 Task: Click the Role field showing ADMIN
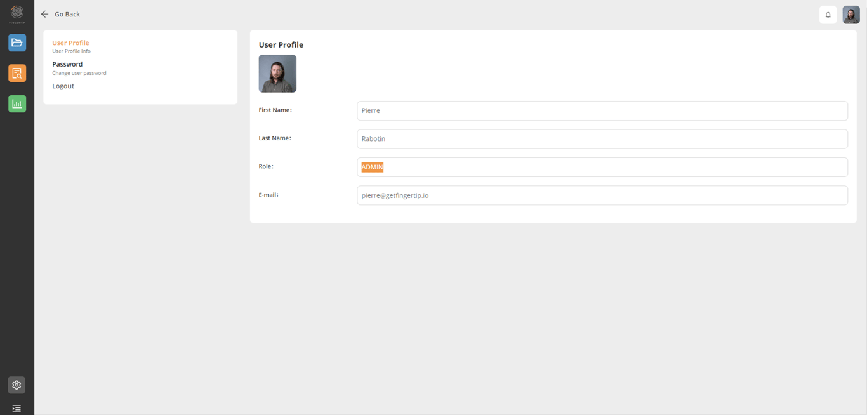pos(602,167)
